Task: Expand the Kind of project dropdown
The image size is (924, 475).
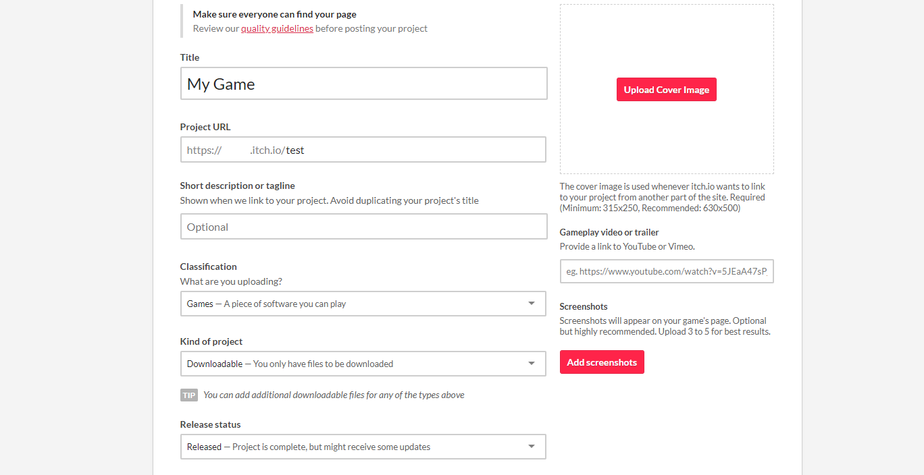Action: 363,364
